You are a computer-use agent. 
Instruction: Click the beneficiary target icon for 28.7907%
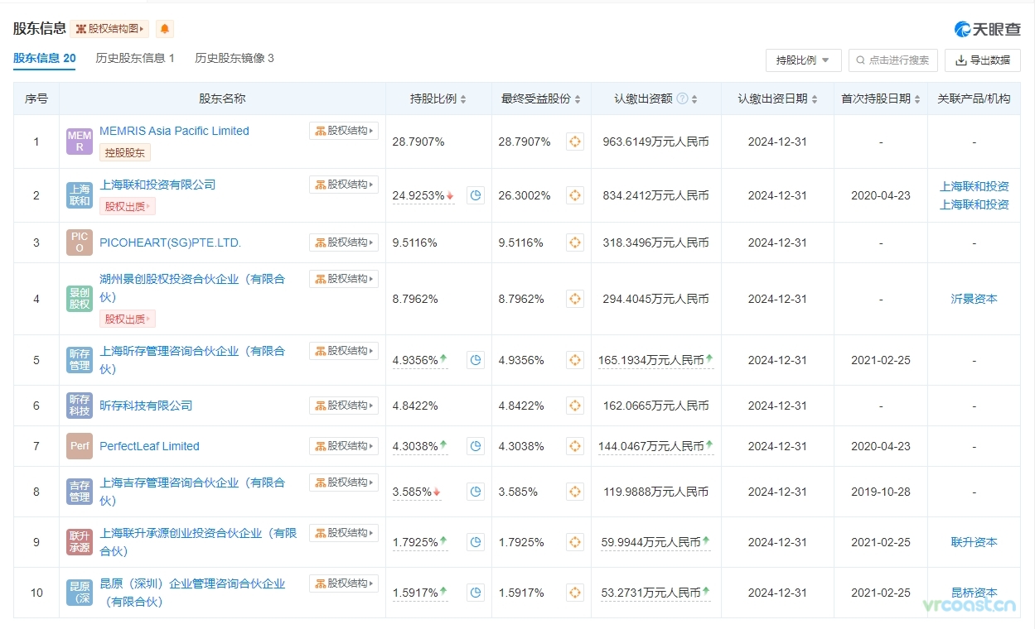click(575, 142)
